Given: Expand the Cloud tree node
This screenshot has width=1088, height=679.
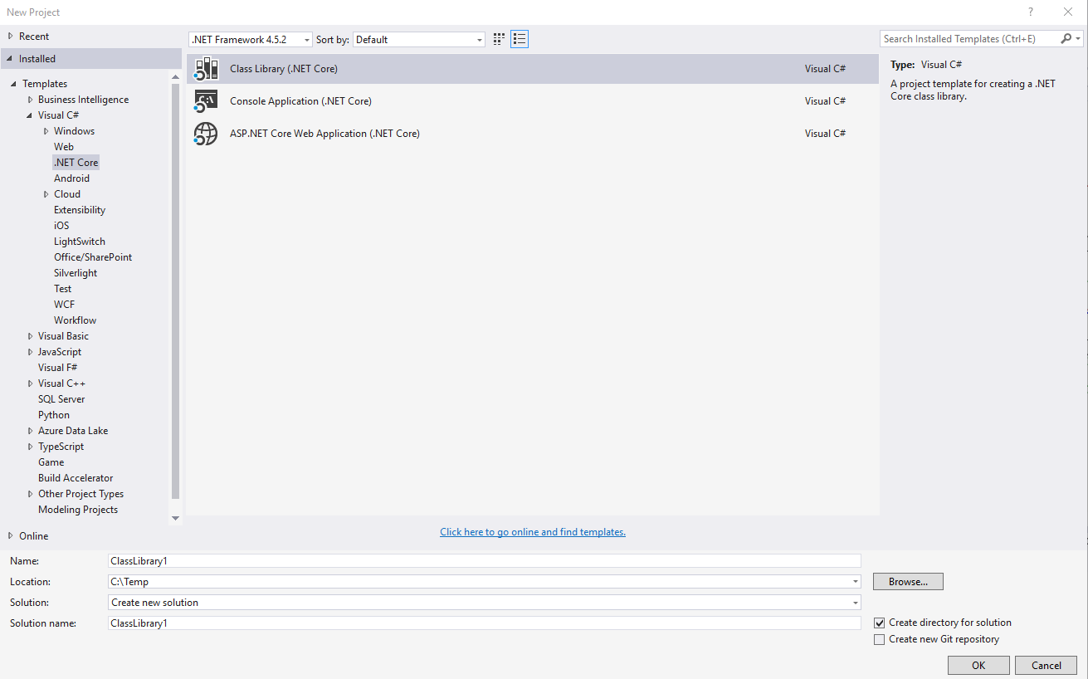Looking at the screenshot, I should pos(46,194).
